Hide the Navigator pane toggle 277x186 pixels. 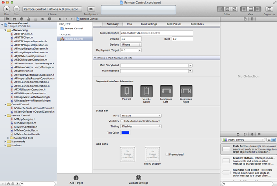tap(244, 9)
